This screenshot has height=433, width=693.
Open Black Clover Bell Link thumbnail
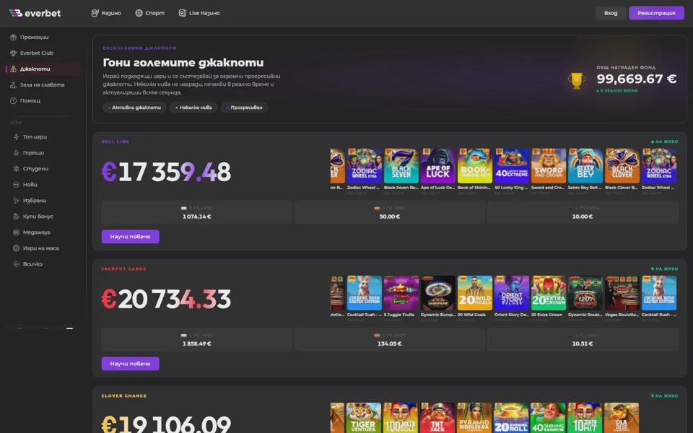coord(622,166)
